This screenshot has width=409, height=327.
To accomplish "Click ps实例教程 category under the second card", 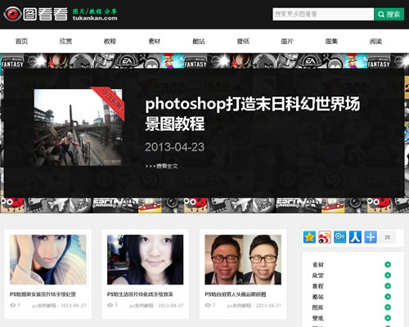I will (142, 306).
